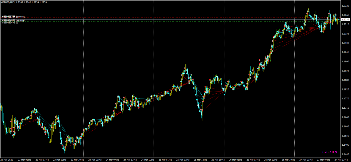Click the 27 Mar 01:45 time label
The width and height of the screenshot is (351, 162).
click(306, 160)
